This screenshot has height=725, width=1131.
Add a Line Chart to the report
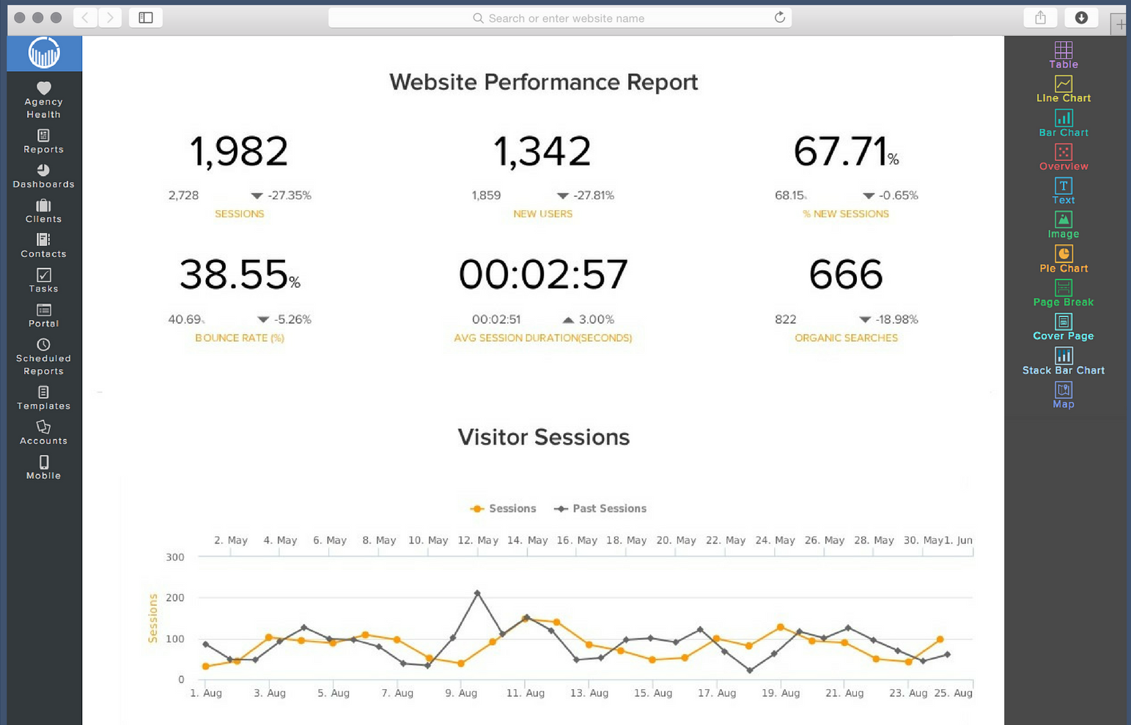[1064, 88]
